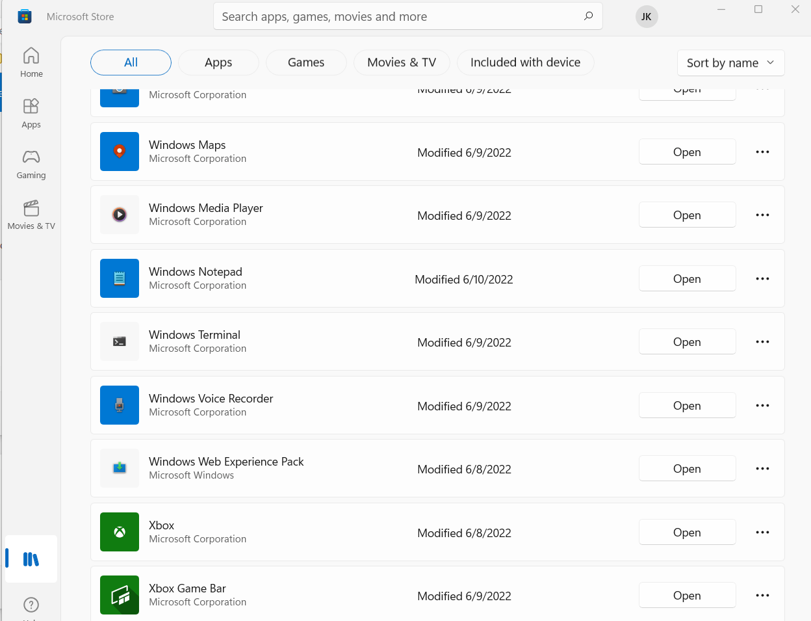Viewport: 811px width, 621px height.
Task: Click Windows Web Experience Pack title text
Action: [226, 461]
